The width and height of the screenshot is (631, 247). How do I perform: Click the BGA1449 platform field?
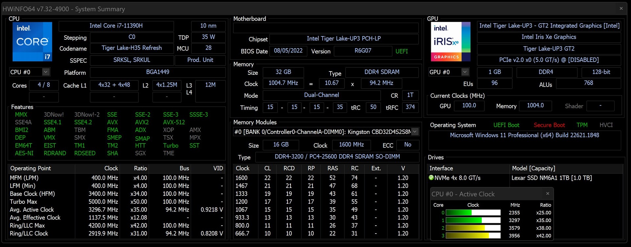tap(158, 72)
